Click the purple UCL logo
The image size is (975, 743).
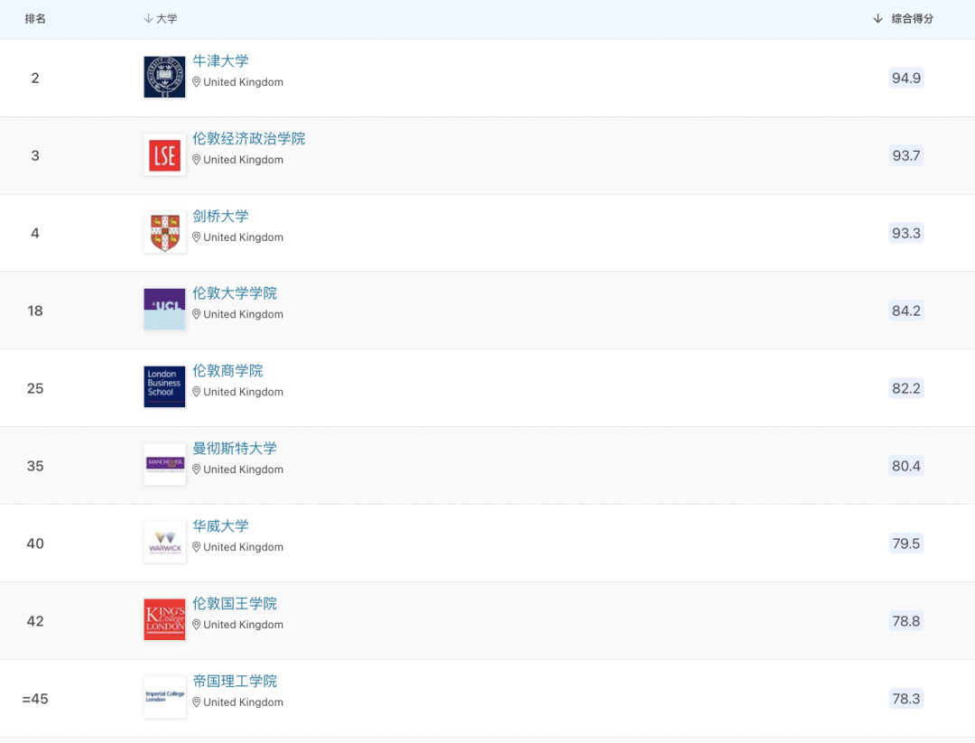[x=165, y=309]
